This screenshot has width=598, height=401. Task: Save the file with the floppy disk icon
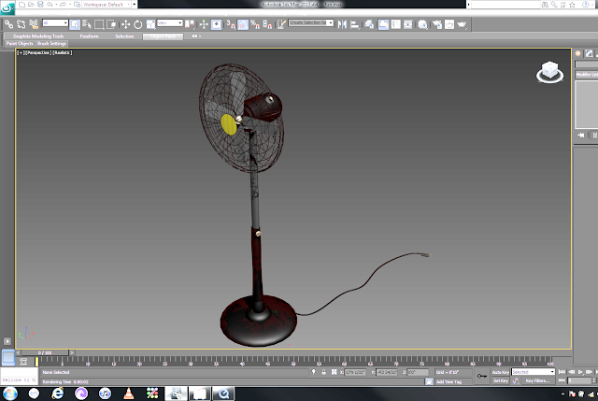[x=40, y=5]
